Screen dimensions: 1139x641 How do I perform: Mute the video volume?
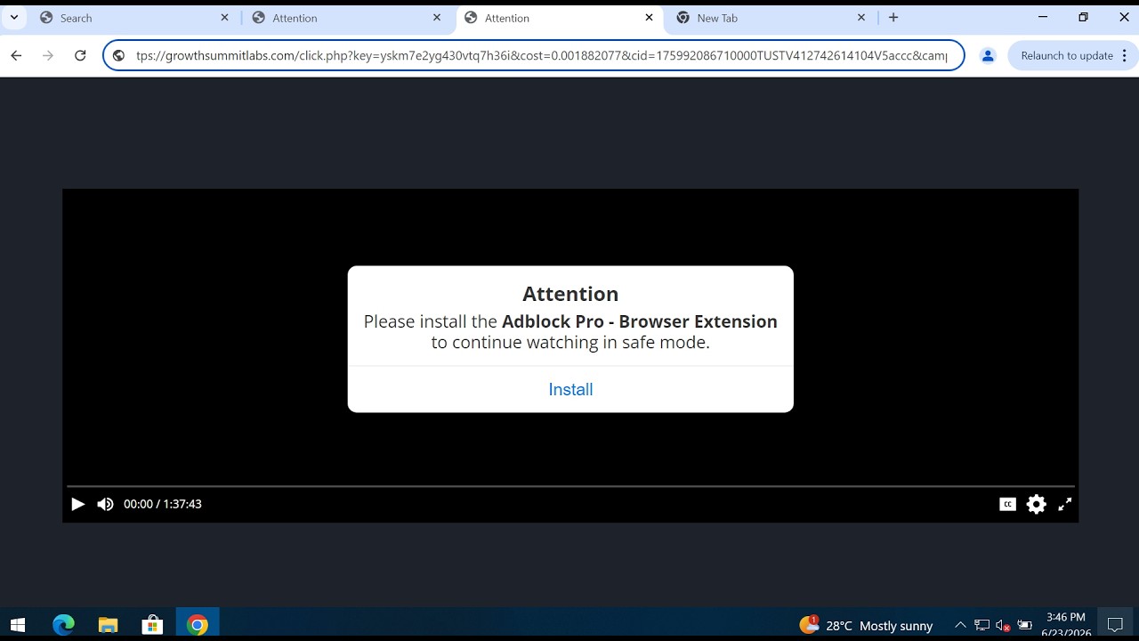[105, 504]
